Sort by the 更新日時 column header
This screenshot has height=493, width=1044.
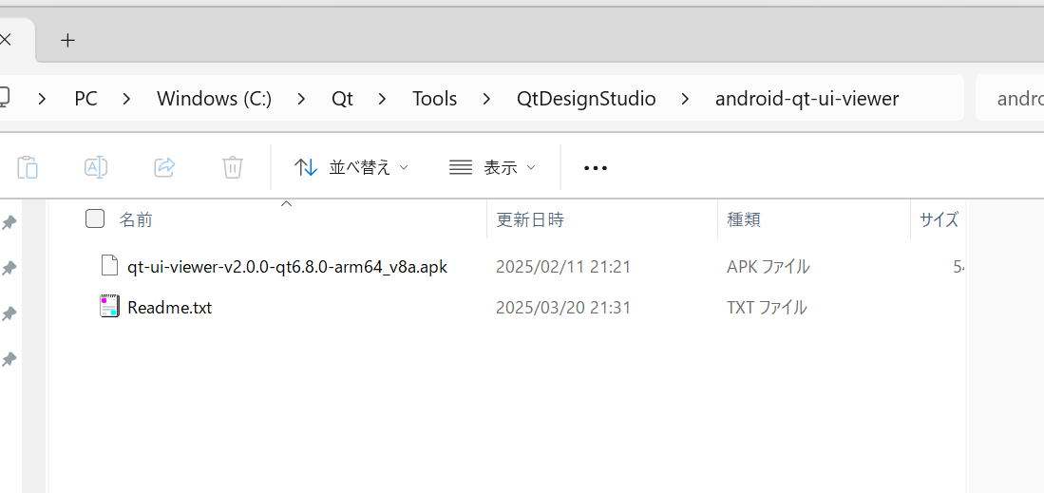click(530, 219)
